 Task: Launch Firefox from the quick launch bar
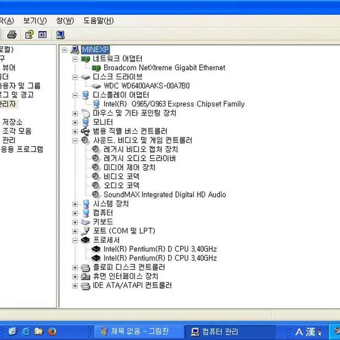click(x=52, y=331)
